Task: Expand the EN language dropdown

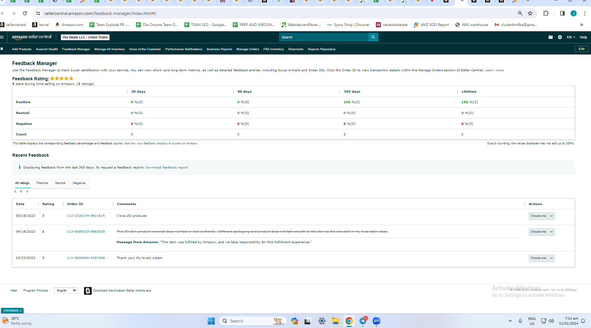Action: pyautogui.click(x=571, y=37)
